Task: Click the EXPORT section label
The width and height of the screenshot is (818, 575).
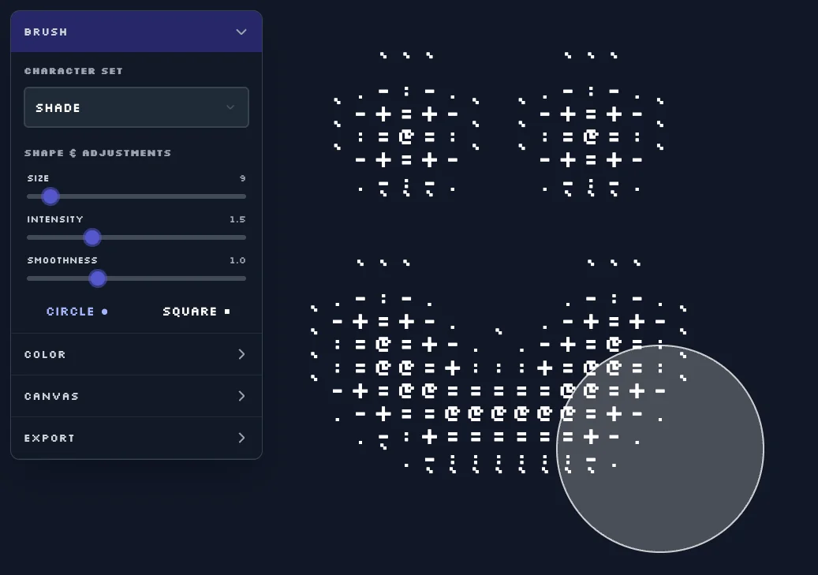Action: click(x=50, y=438)
